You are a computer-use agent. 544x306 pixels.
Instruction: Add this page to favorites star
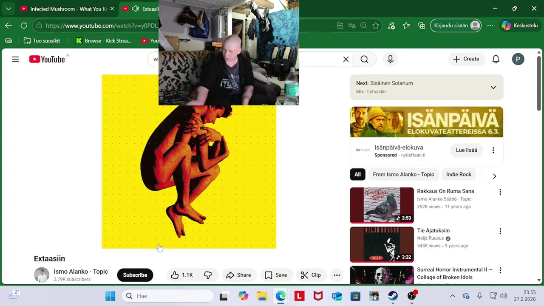click(376, 25)
